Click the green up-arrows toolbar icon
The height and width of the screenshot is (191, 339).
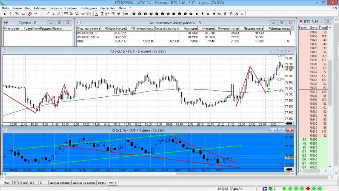pyautogui.click(x=119, y=14)
